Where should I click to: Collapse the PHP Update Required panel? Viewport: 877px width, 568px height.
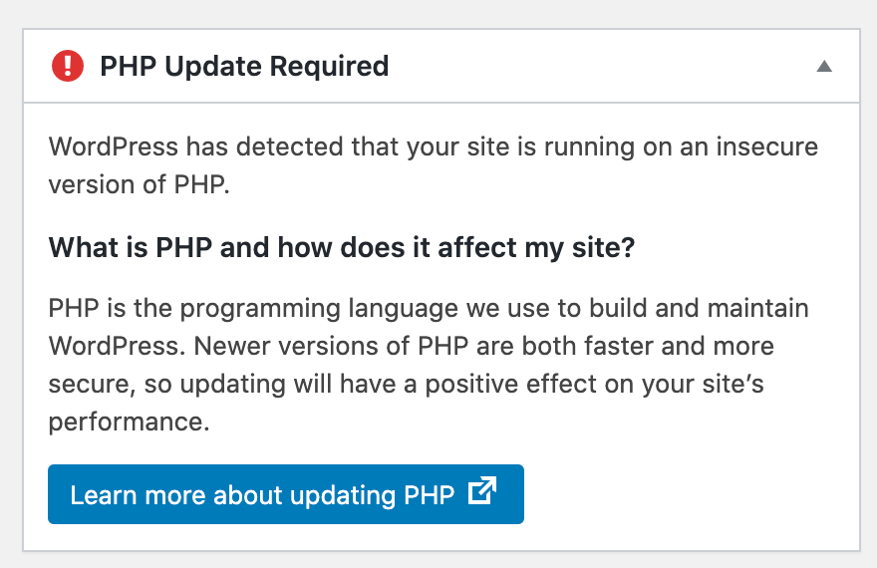[824, 67]
